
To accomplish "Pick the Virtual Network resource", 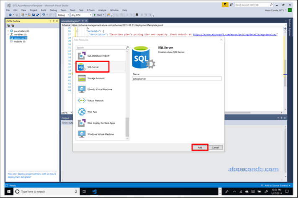I will coord(96,101).
